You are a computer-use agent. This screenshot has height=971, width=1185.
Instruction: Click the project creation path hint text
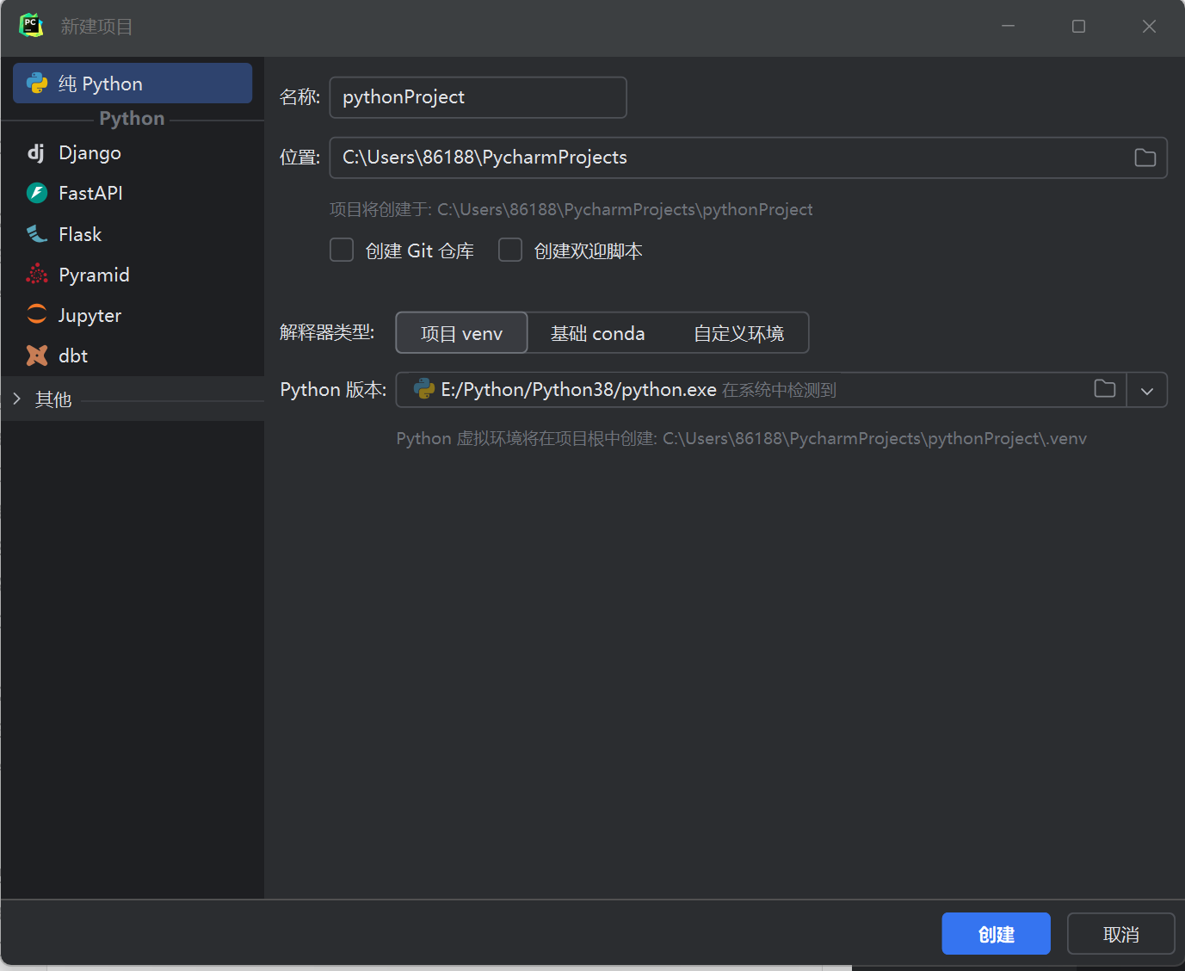point(571,209)
